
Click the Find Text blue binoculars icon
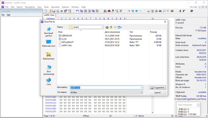coord(105,11)
